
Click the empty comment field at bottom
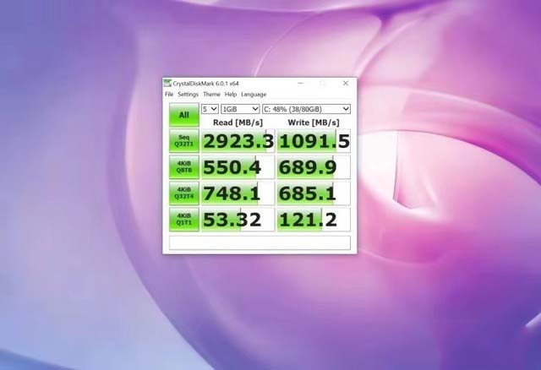pyautogui.click(x=260, y=242)
